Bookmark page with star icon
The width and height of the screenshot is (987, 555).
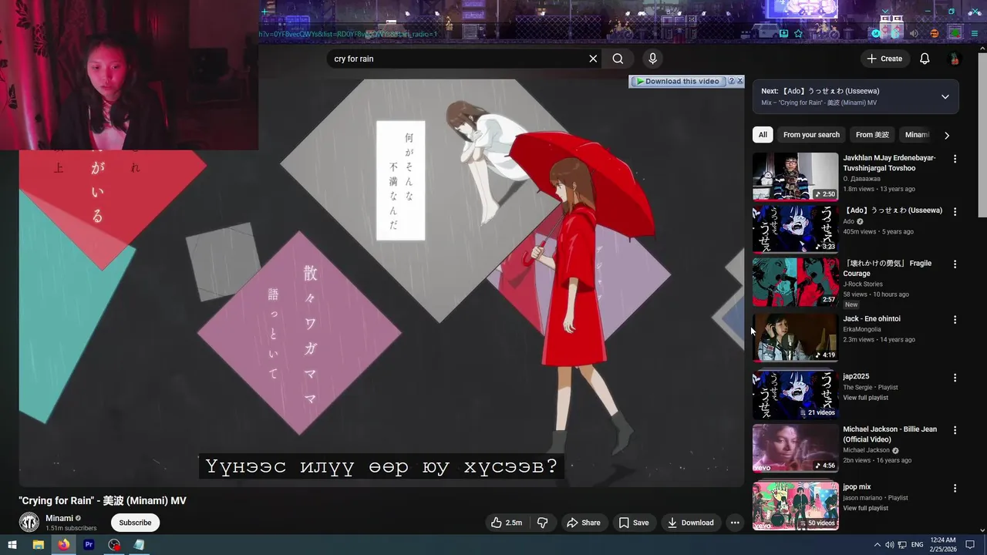coord(798,33)
